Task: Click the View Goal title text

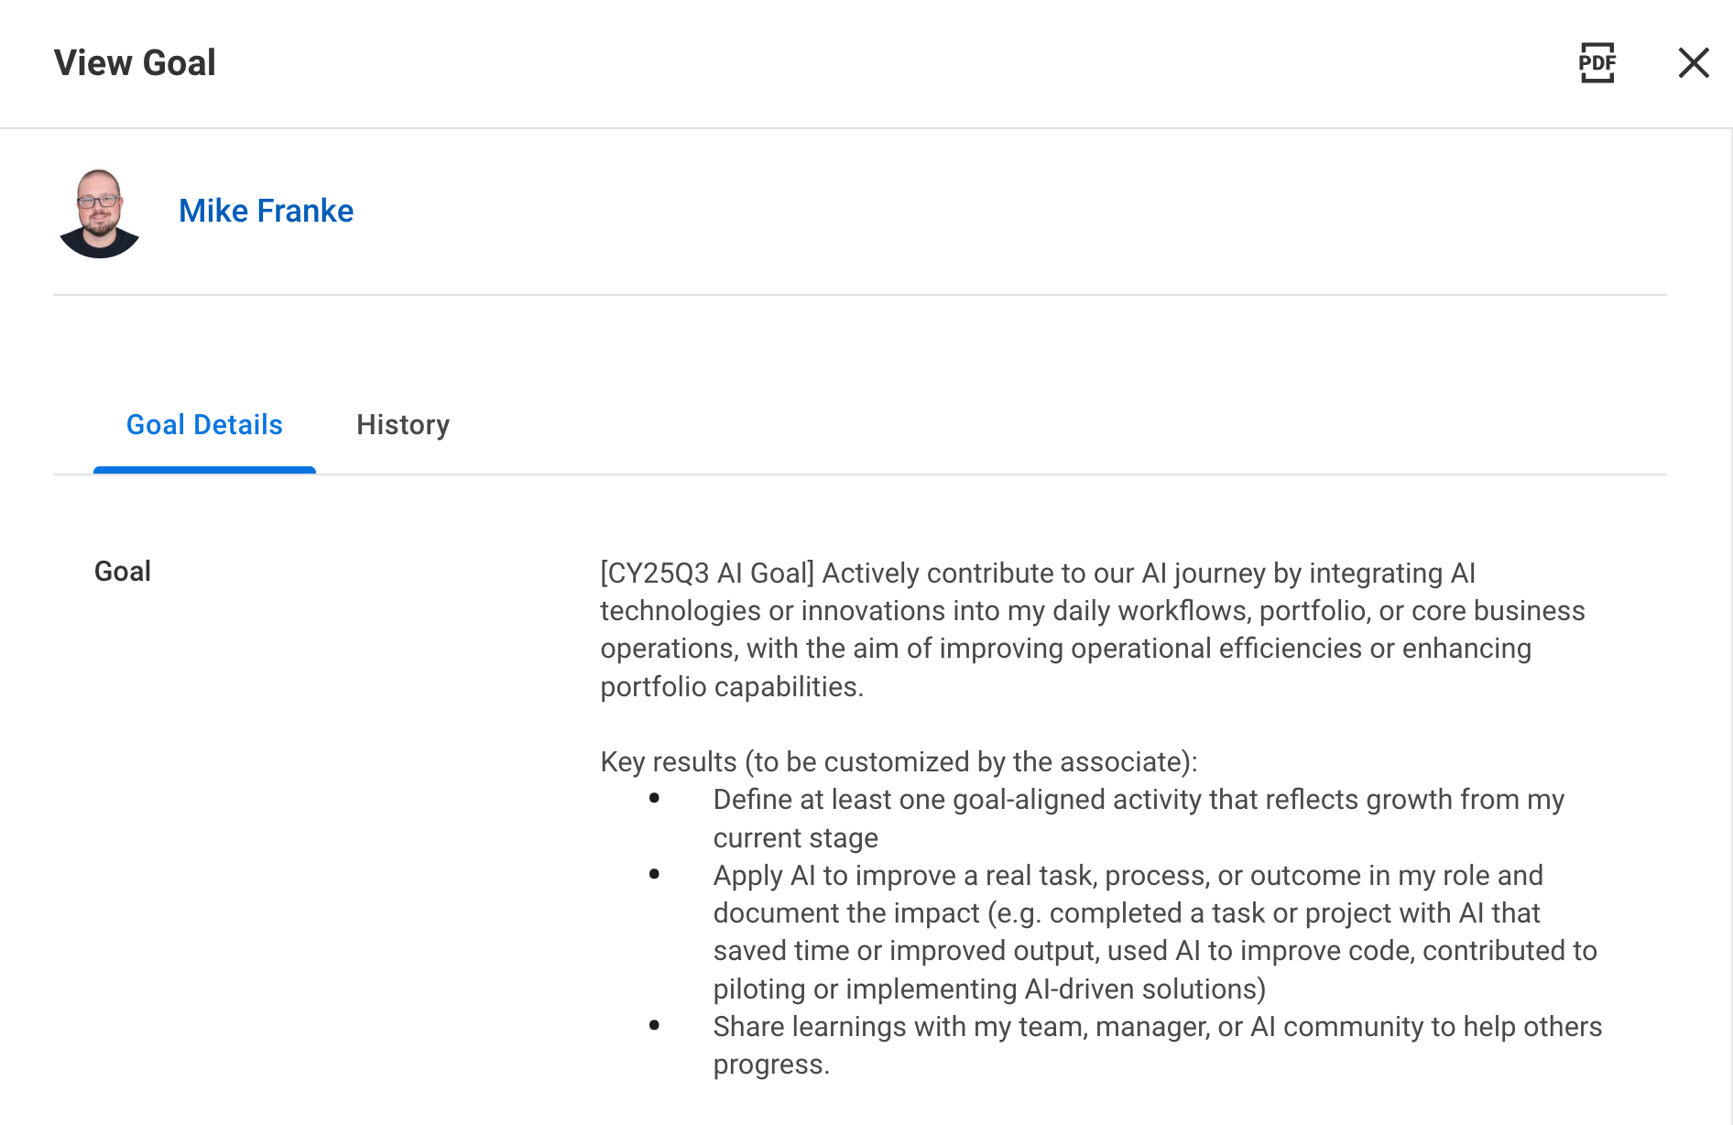Action: coord(136,62)
